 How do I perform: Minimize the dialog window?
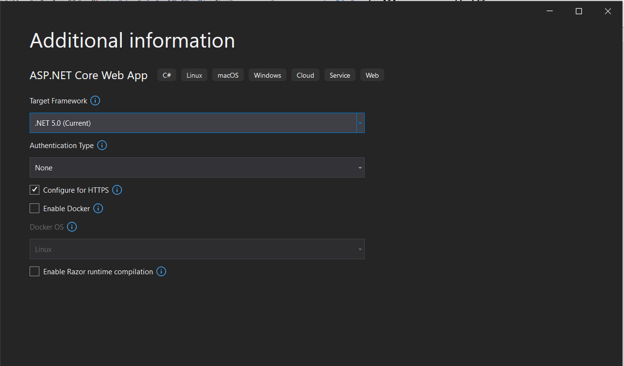[550, 12]
